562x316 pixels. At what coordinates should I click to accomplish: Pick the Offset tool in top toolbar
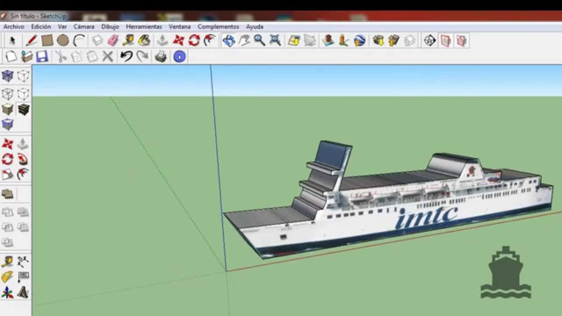[x=210, y=40]
